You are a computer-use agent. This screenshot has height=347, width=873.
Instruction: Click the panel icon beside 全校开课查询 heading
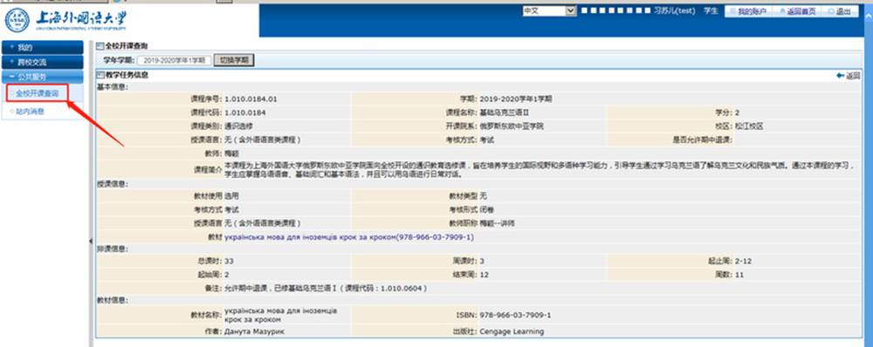tap(100, 46)
